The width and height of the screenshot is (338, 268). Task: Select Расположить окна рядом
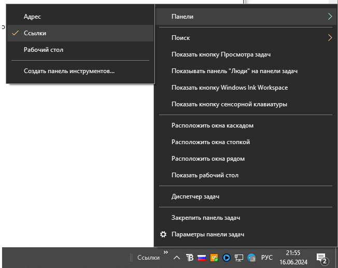[246, 159]
